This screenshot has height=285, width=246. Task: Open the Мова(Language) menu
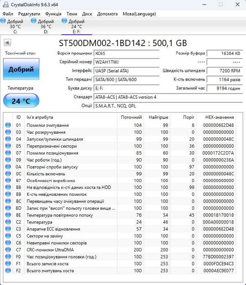click(x=139, y=14)
